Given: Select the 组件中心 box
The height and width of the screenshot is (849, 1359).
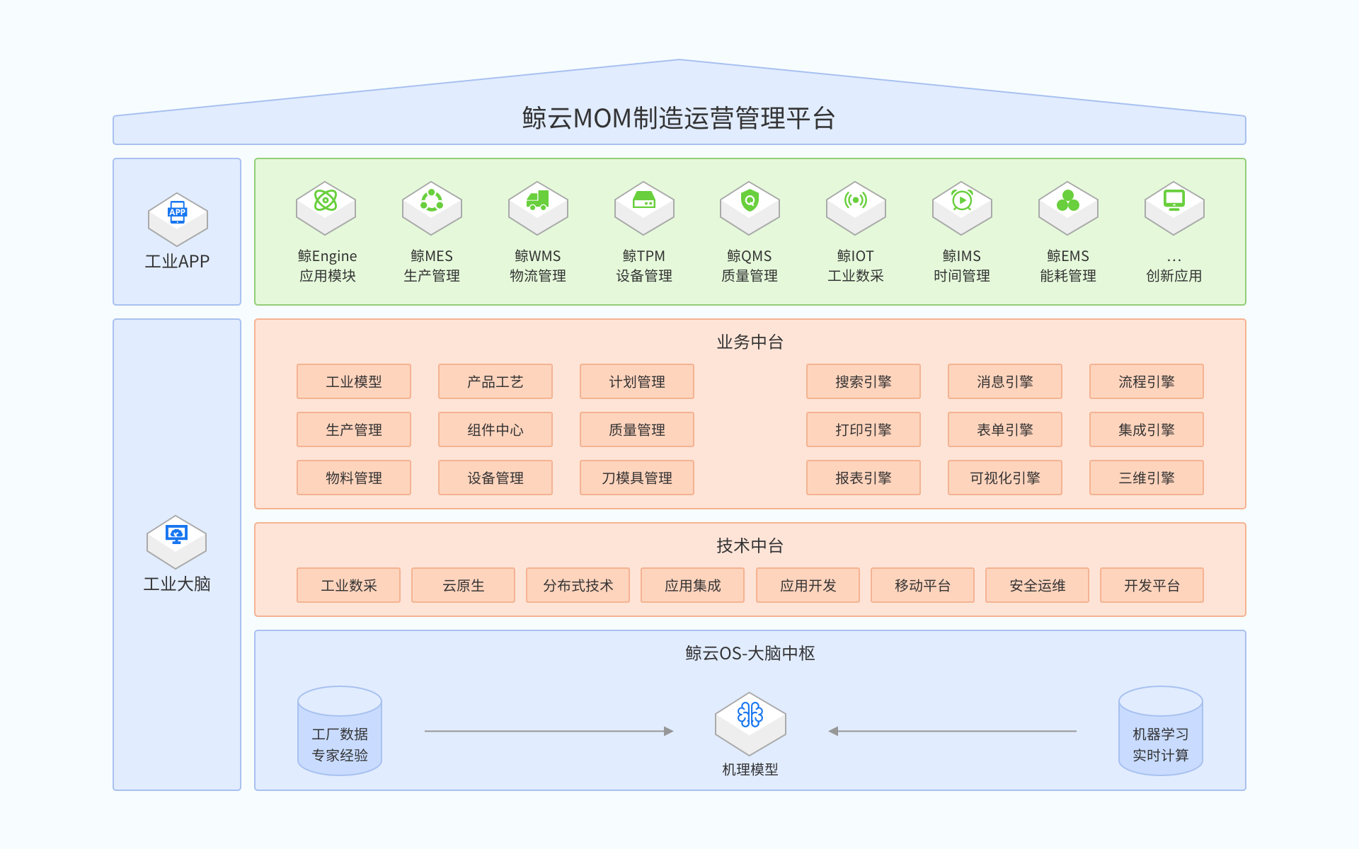Looking at the screenshot, I should tap(495, 429).
